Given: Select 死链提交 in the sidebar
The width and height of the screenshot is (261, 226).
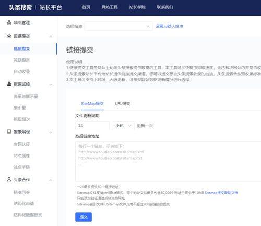Looking at the screenshot, I should (22, 60).
